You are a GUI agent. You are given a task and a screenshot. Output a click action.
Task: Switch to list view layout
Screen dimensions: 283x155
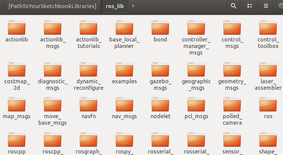[x=250, y=6]
